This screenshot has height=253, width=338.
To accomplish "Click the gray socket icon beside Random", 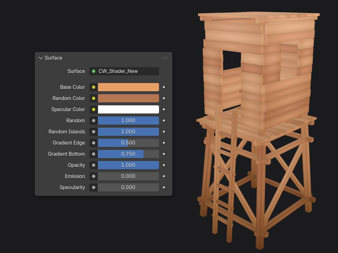I will coord(93,120).
